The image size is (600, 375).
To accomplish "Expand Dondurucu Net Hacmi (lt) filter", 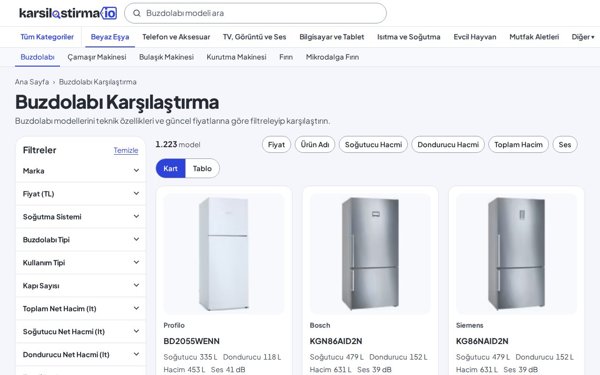I will 81,354.
